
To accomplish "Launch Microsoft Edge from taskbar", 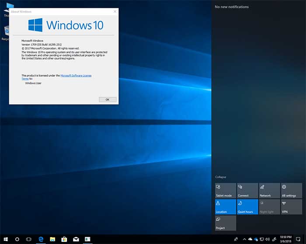I will (x=41, y=239).
